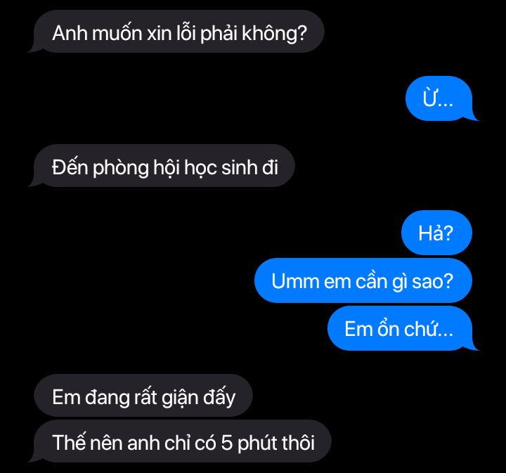Click the word 'giận' in the grey bubble
This screenshot has height=473, width=506.
click(180, 398)
